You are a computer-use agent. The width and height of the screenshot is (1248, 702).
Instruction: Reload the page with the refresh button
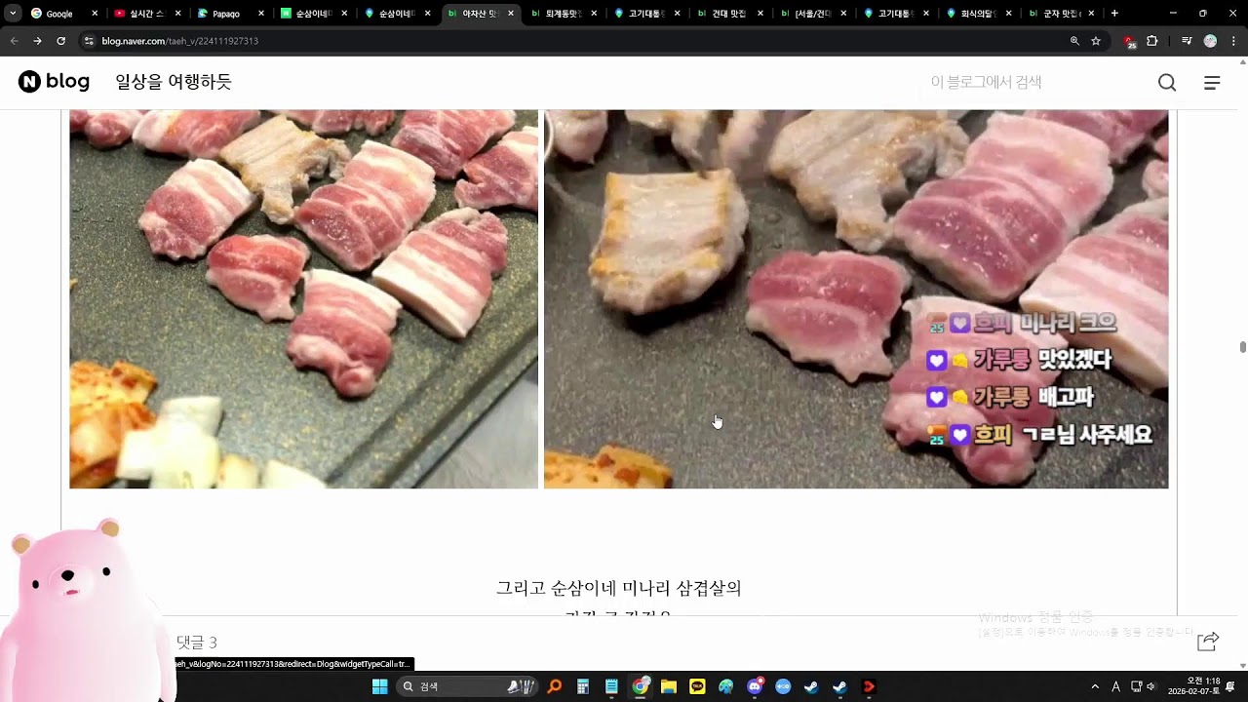click(x=60, y=41)
